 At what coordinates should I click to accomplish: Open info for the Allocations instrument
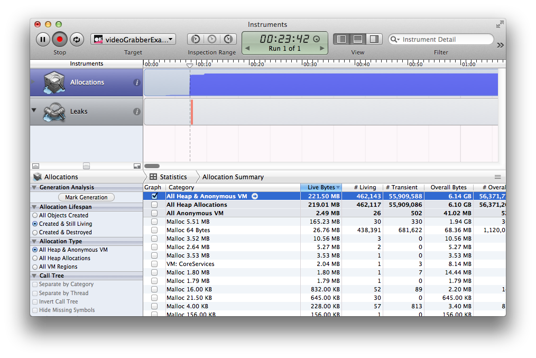pyautogui.click(x=136, y=82)
